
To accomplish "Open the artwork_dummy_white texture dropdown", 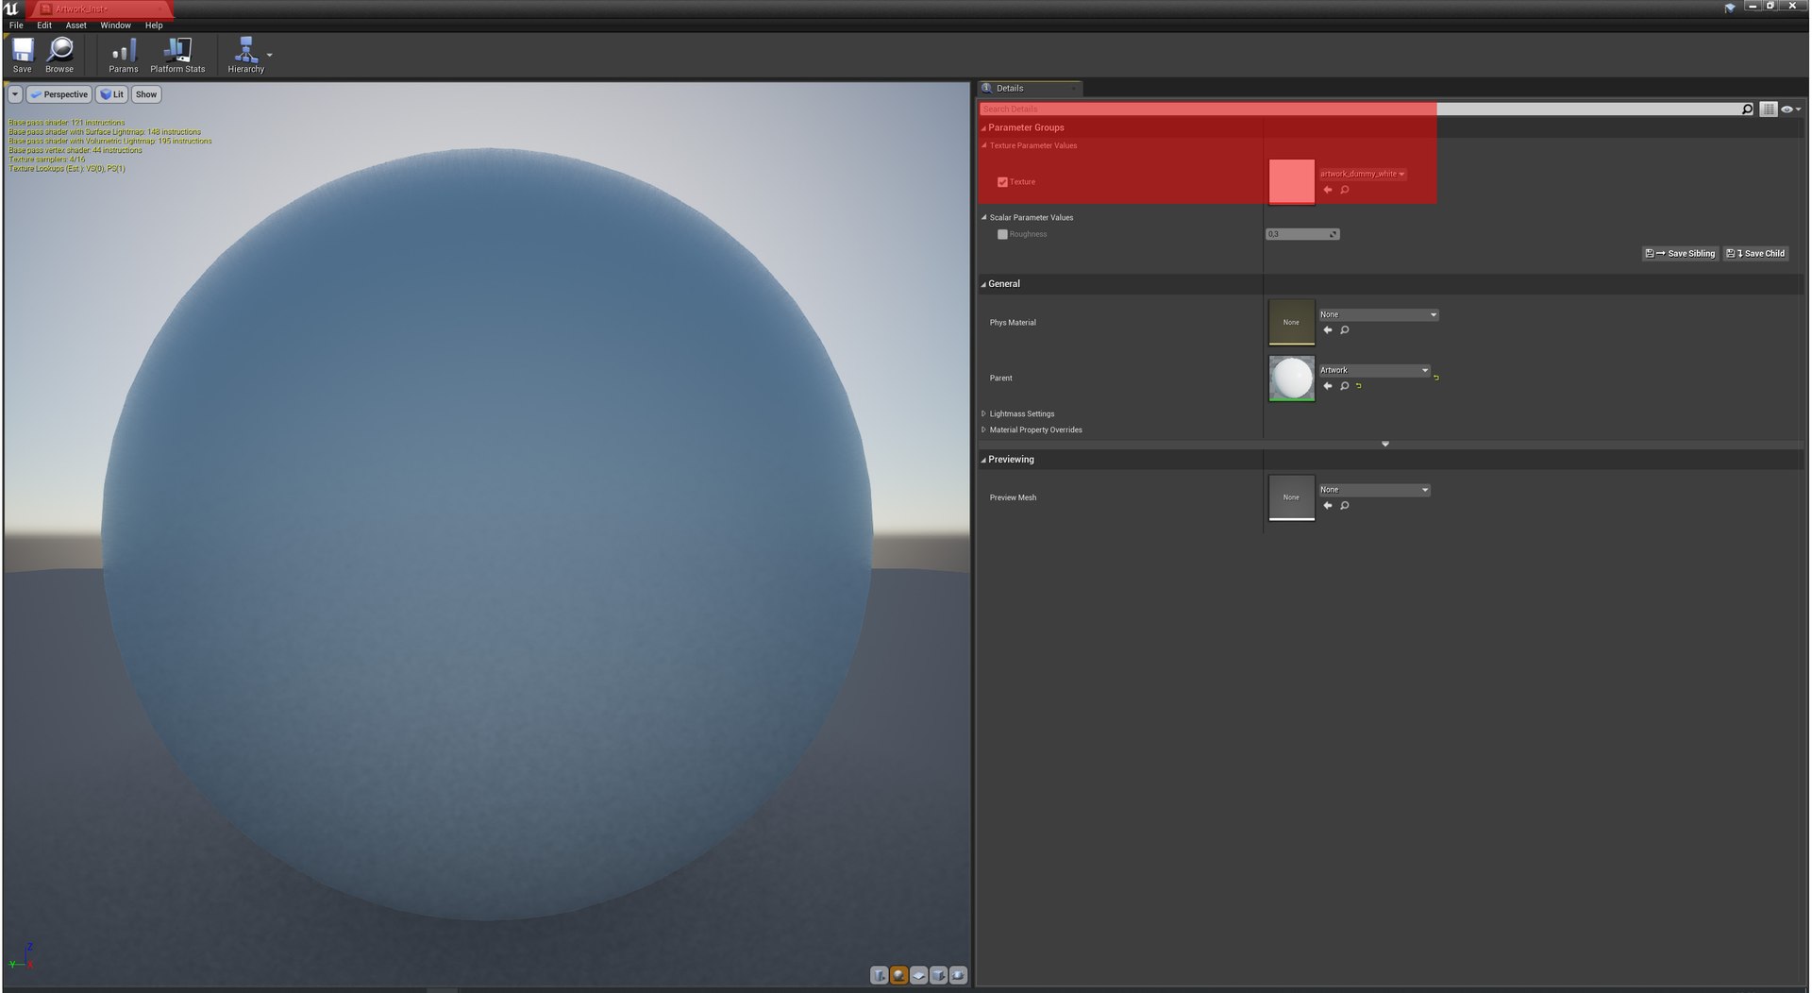I will pyautogui.click(x=1363, y=174).
